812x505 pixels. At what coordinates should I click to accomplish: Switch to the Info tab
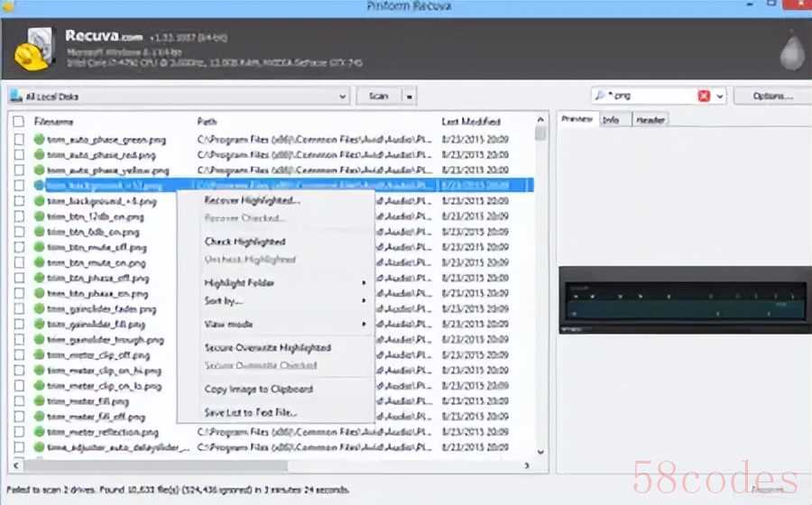click(x=611, y=120)
